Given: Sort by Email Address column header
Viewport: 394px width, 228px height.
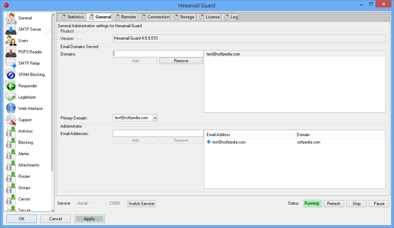Looking at the screenshot, I should (x=250, y=135).
